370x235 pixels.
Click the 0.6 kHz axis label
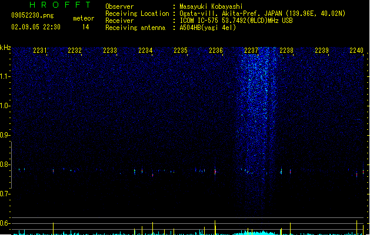tap(5, 223)
